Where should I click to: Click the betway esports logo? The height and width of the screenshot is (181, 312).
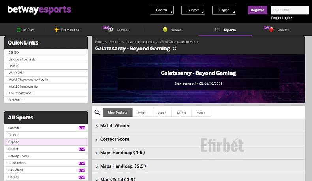[x=39, y=10]
